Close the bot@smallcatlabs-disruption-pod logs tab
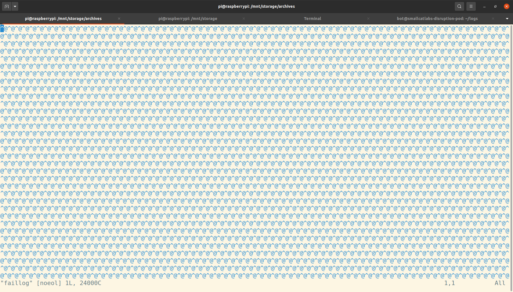Screen dimensions: 513x292 (493, 19)
